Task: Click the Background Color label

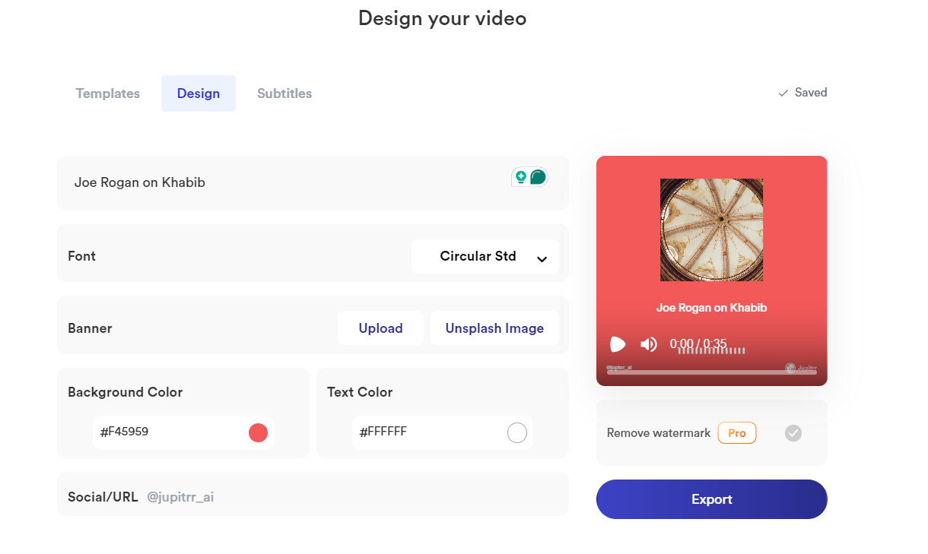Action: click(126, 392)
